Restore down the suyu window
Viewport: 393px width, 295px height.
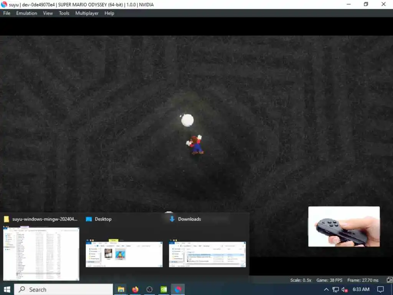coord(366,4)
